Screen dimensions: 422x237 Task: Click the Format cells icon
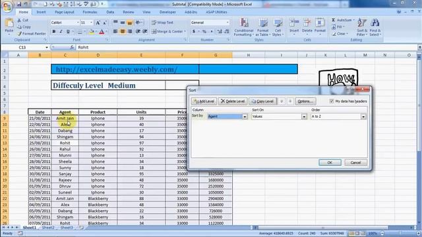pos(320,23)
